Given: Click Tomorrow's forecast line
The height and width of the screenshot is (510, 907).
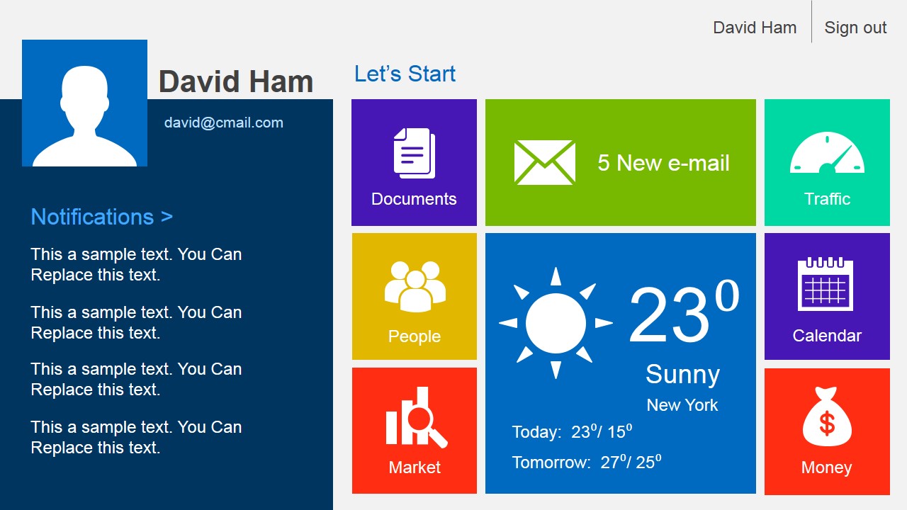Looking at the screenshot, I should pos(587,463).
